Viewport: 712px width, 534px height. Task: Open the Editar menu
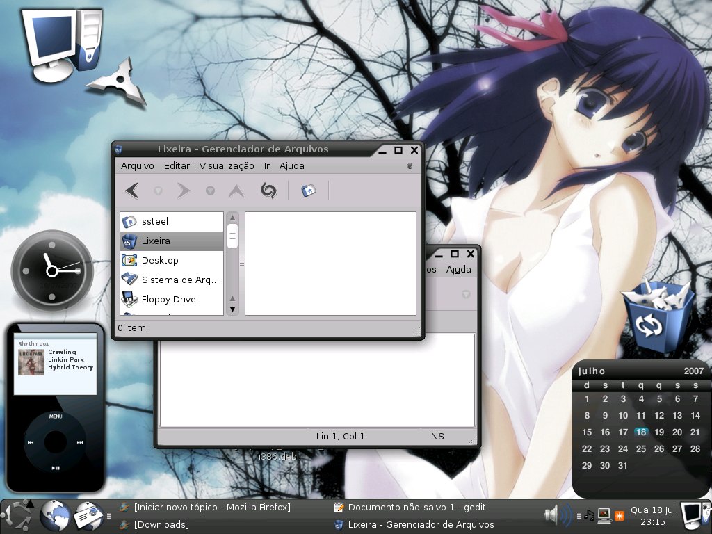pyautogui.click(x=177, y=166)
